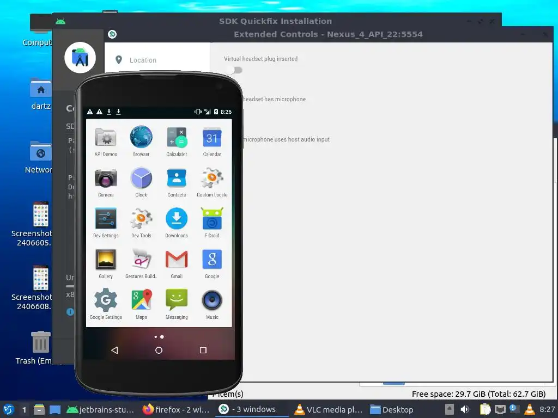Switch to Desktop file manager taskbar entry

392,409
